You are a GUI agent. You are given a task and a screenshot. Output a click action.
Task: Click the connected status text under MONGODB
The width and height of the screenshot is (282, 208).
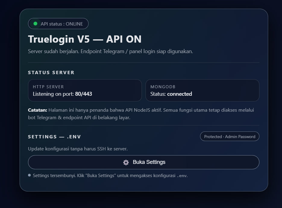(x=180, y=94)
